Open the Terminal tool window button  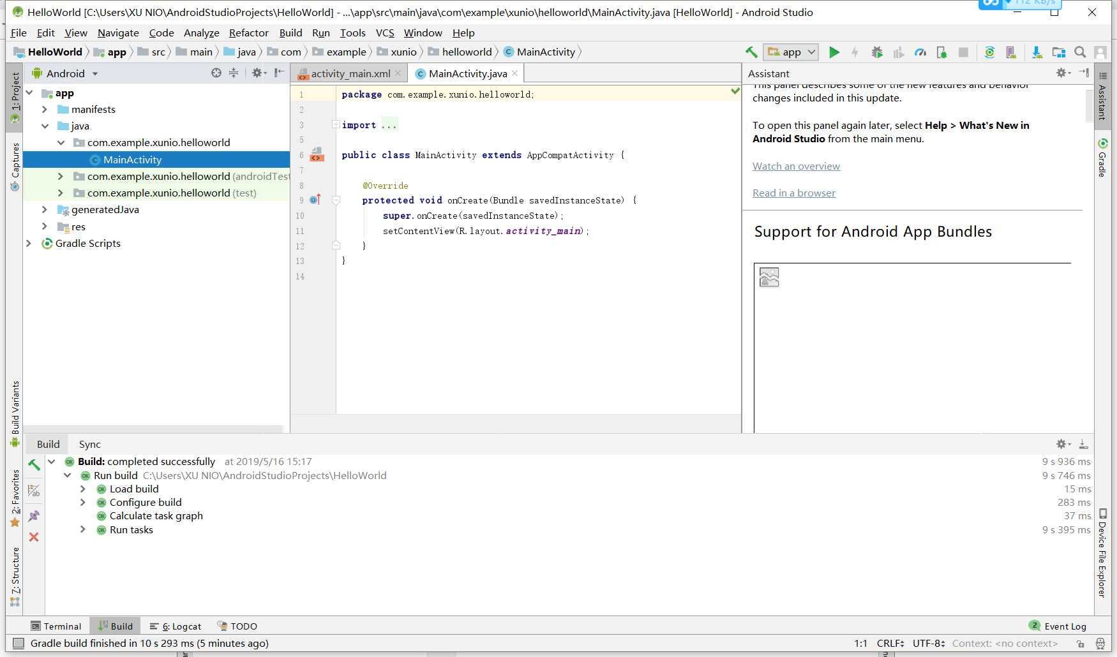[56, 626]
